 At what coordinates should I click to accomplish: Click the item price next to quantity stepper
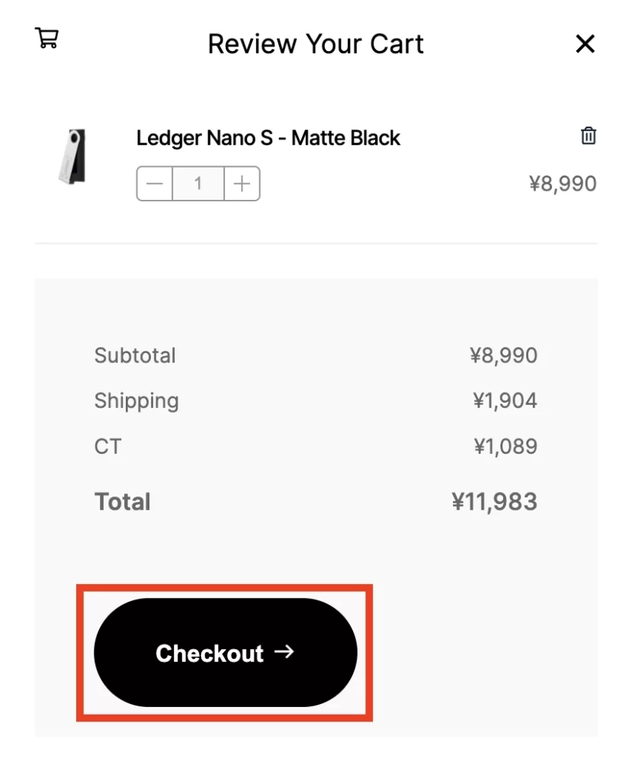562,184
